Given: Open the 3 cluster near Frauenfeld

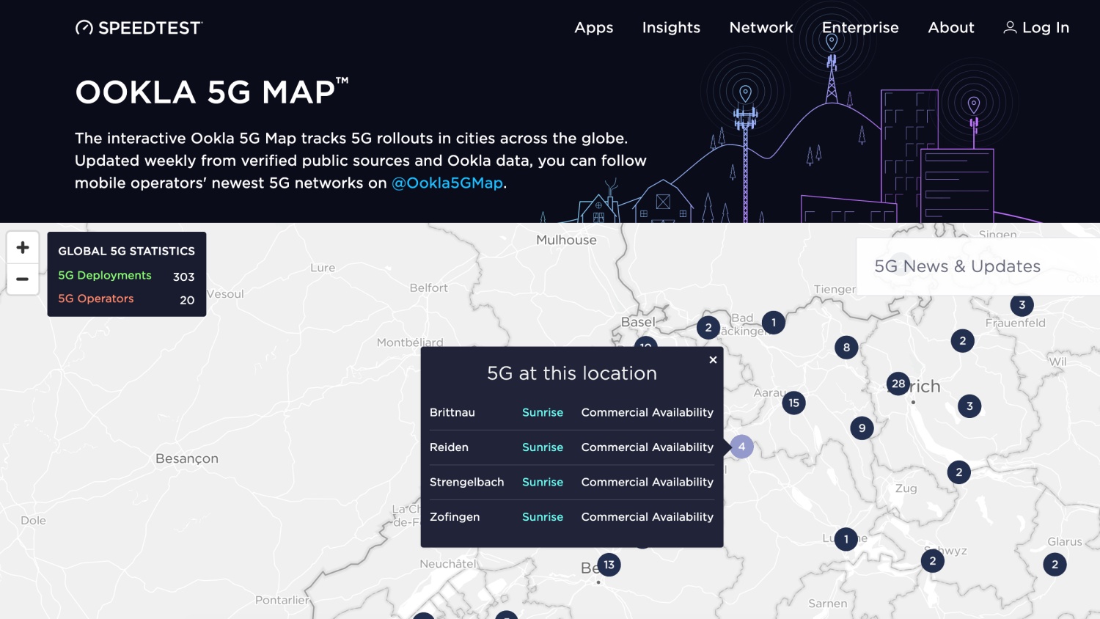Looking at the screenshot, I should pos(1022,304).
